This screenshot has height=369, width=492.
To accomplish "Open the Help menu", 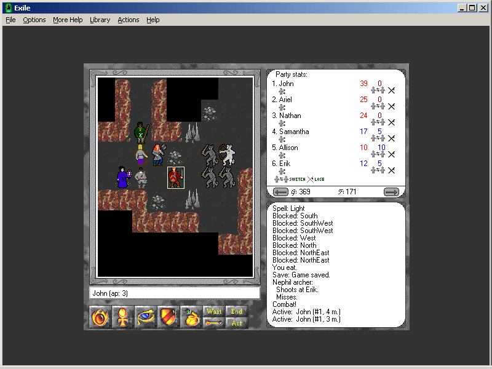I will point(153,20).
